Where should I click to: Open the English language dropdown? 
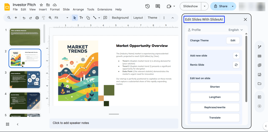(x=236, y=30)
